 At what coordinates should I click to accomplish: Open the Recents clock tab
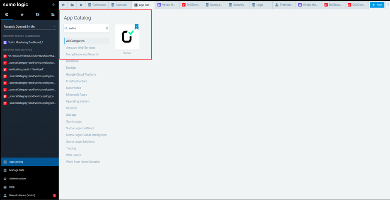pos(7,14)
